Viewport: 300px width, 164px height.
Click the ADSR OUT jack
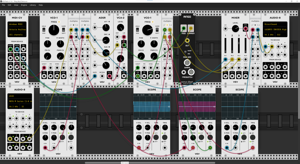coord(109,76)
